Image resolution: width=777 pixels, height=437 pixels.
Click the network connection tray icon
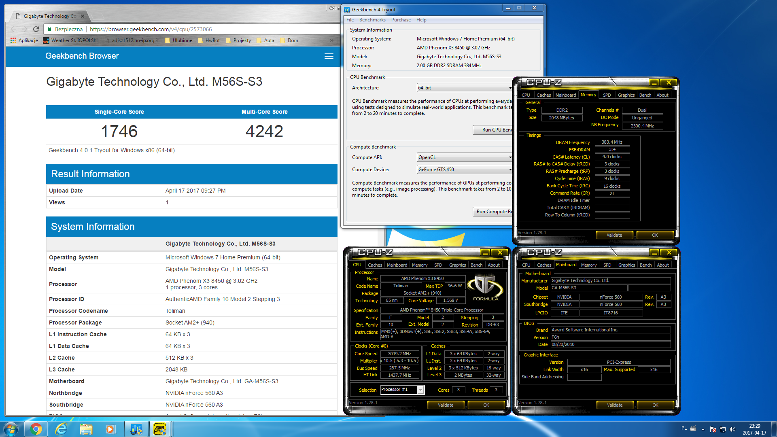click(x=723, y=429)
